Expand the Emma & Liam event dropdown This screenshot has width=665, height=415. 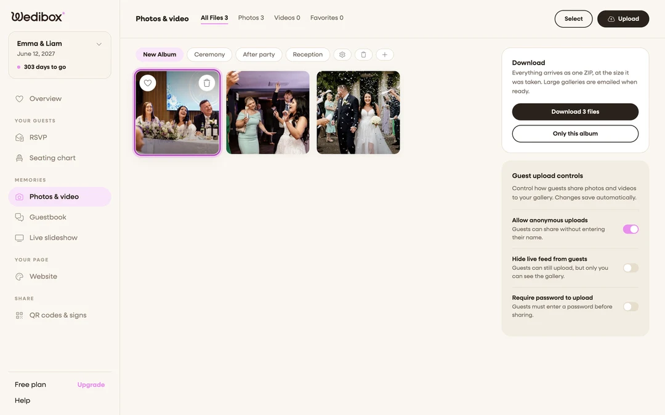[x=99, y=44]
